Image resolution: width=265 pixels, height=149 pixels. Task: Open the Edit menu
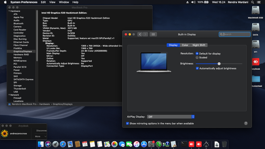pyautogui.click(x=43, y=2)
